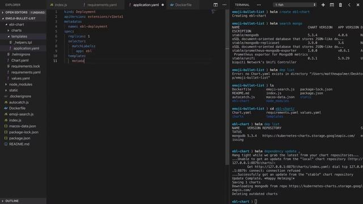Screen dimensions: 363x204
Task: Click the README.md info icon
Action: pos(6,144)
